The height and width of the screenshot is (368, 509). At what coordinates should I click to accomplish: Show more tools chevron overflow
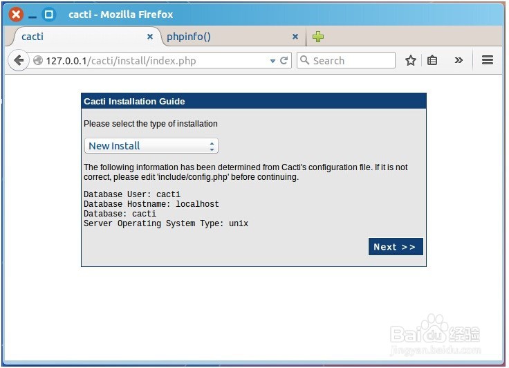point(459,60)
